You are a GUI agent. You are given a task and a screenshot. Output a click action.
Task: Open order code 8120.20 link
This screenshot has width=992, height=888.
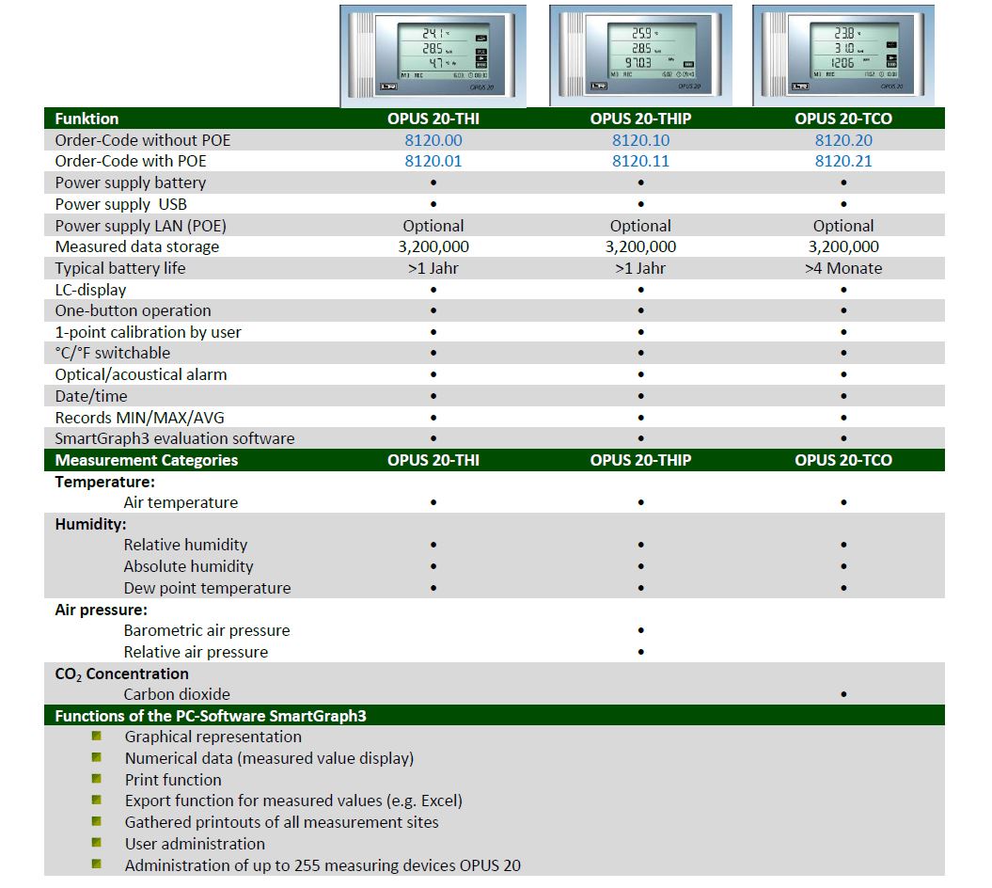click(843, 140)
